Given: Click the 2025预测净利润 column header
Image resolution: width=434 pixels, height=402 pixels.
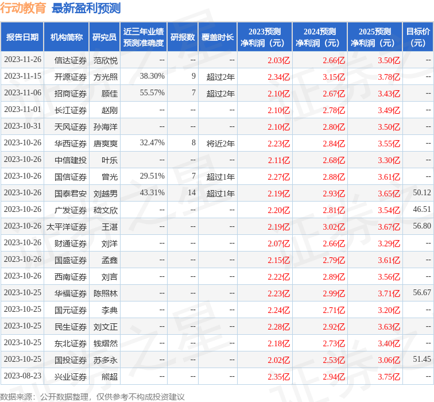Looking at the screenshot, I should (375, 37).
